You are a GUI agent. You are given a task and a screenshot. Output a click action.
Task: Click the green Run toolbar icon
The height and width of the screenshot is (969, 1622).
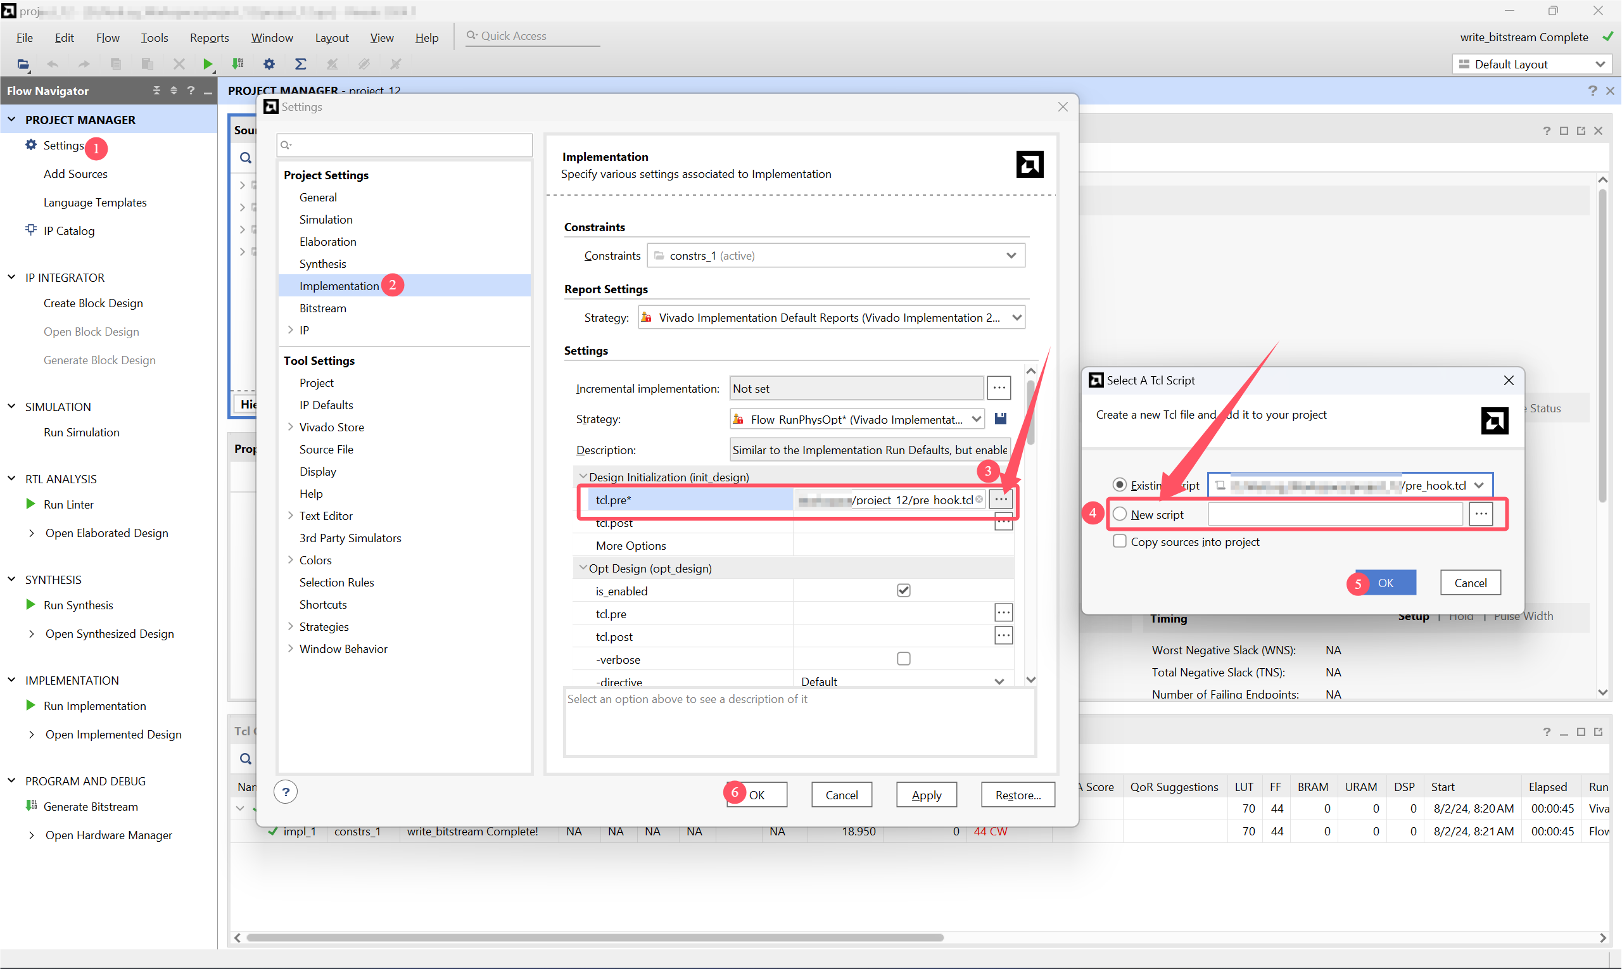[208, 64]
